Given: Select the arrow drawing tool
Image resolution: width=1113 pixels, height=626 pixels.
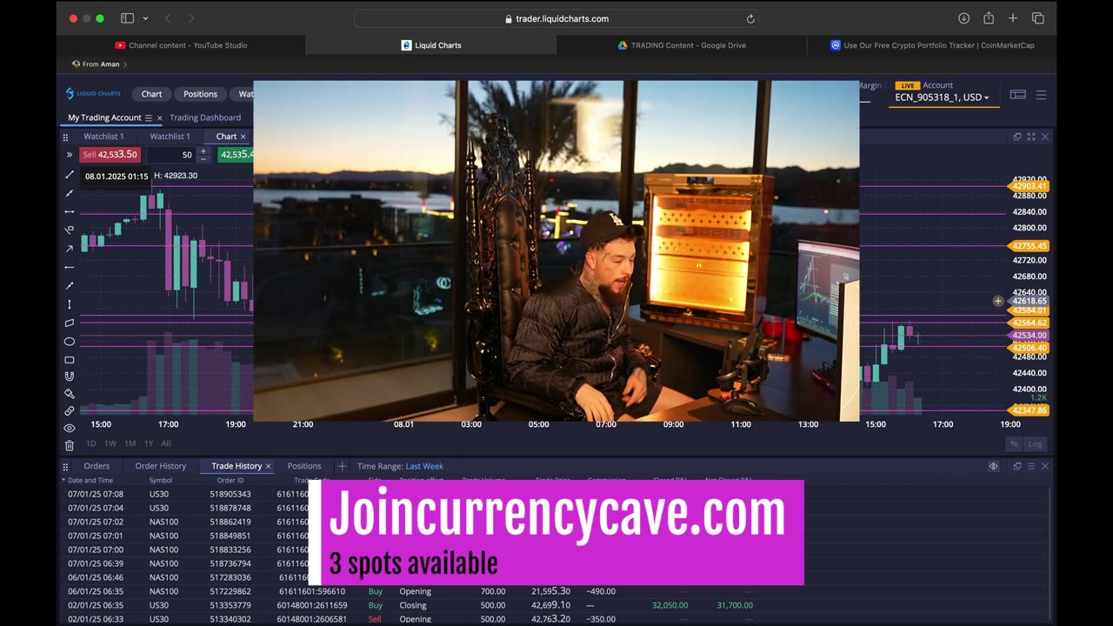Looking at the screenshot, I should pyautogui.click(x=70, y=249).
